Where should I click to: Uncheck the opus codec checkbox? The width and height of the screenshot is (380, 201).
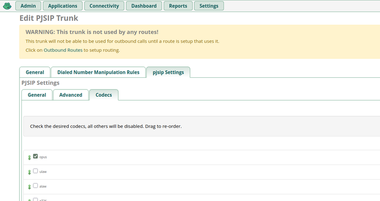35,156
